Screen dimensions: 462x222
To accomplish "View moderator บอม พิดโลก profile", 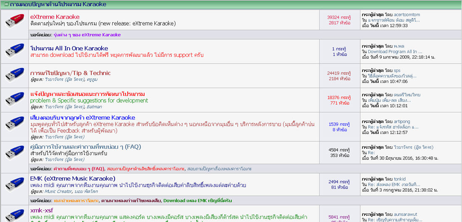I will tap(86, 191).
